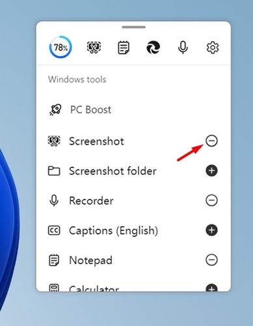This screenshot has height=326, width=253.
Task: Click the Calculator icon in the list
Action: 54,288
